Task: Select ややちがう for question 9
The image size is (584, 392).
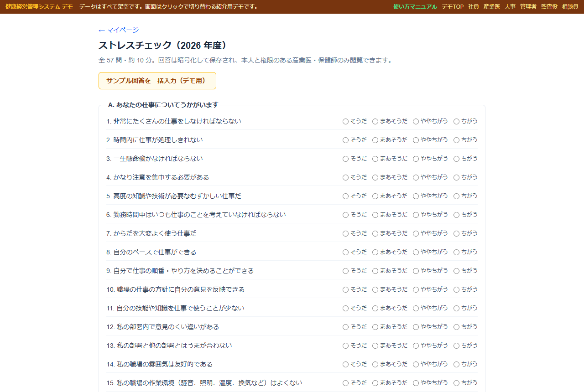Action: pos(416,271)
